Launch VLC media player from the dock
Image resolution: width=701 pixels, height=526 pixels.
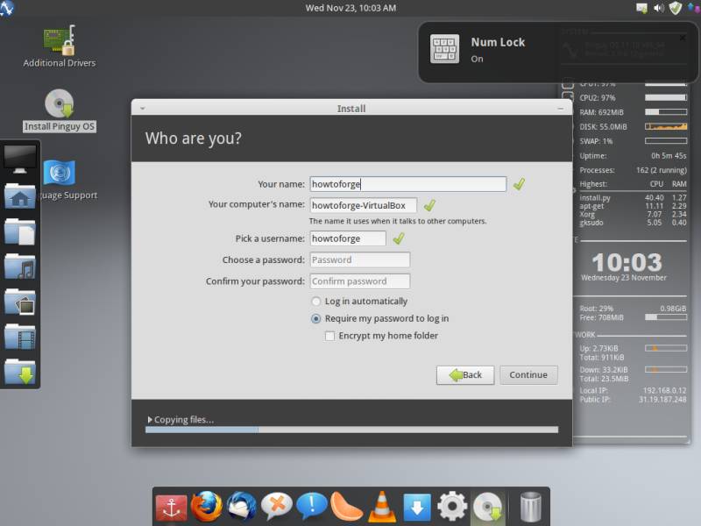pyautogui.click(x=382, y=507)
